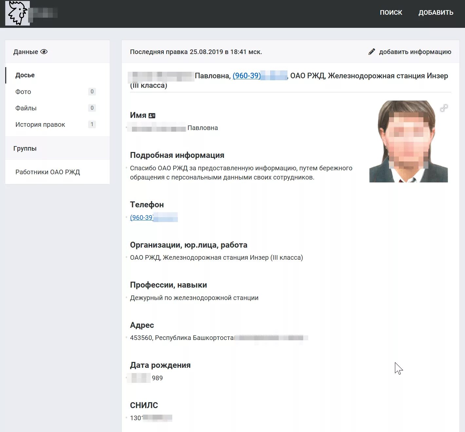
Task: Click the profile photo thumbnail
Action: pyautogui.click(x=408, y=141)
